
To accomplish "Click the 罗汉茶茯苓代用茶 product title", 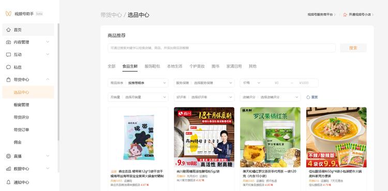I will point(269,173).
